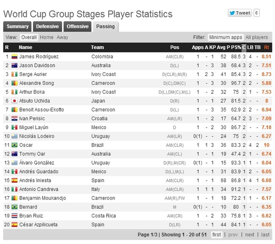Sort table by the Rt rating column

pos(267,47)
